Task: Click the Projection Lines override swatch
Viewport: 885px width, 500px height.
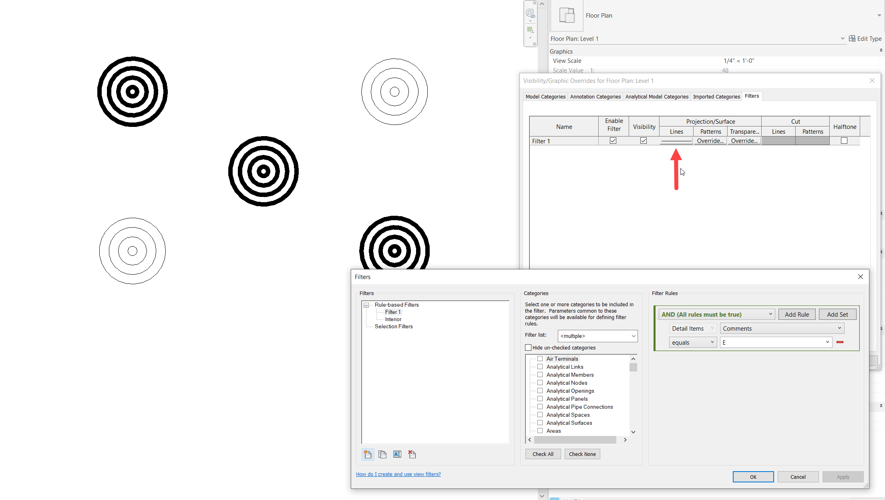Action: click(x=676, y=141)
